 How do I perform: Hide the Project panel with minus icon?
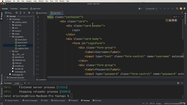point(33,13)
